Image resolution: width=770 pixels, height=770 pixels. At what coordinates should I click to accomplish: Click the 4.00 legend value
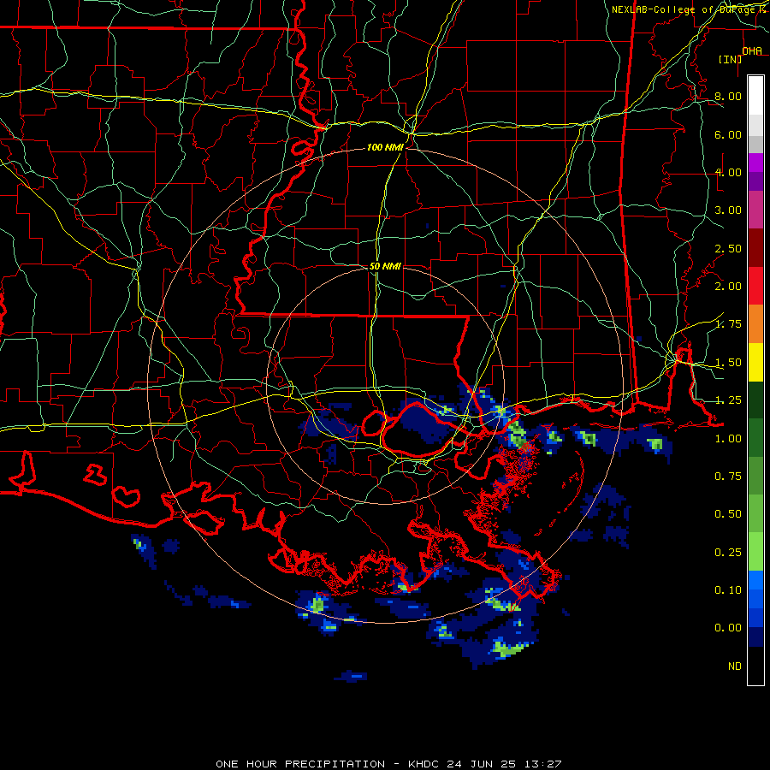[728, 172]
